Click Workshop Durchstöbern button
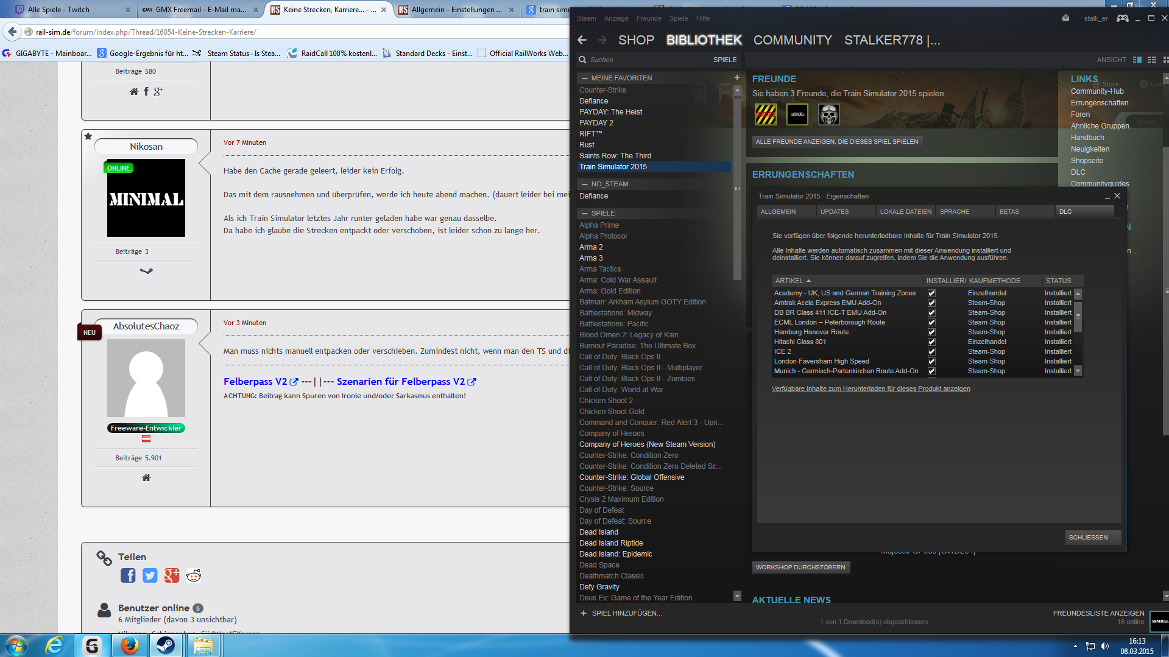 tap(800, 567)
